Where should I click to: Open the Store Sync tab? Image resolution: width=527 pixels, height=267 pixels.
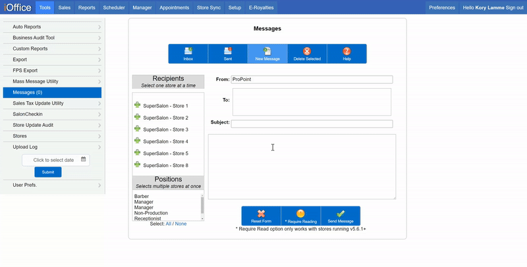(x=209, y=8)
